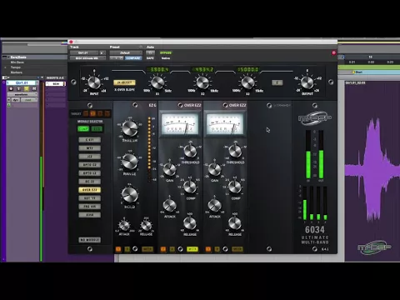This screenshot has width=400, height=300.
Task: Open the waveform track view dropdown
Action: tap(22, 94)
